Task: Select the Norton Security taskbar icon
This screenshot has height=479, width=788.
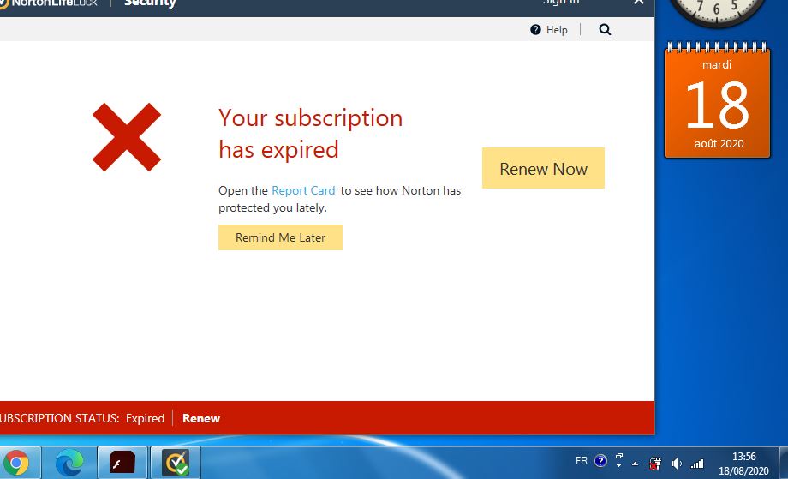Action: tap(176, 463)
